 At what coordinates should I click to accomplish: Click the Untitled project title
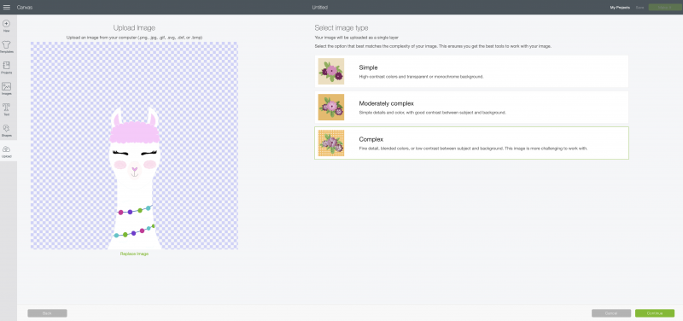tap(319, 8)
